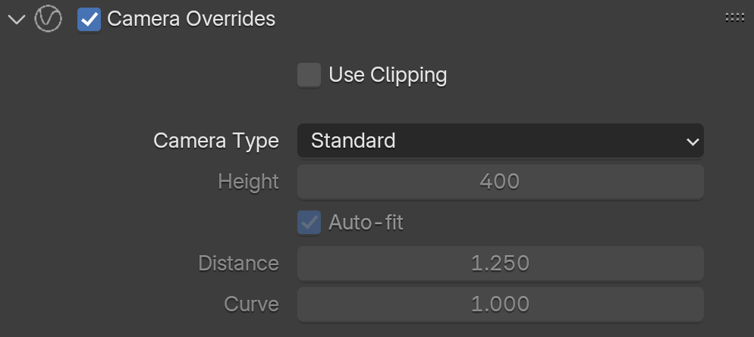Click the Height label

pos(248,182)
